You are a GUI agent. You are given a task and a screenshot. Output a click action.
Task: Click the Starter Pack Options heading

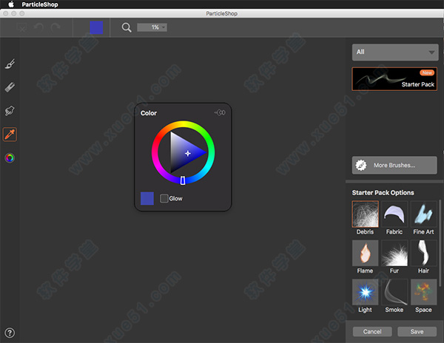(383, 192)
